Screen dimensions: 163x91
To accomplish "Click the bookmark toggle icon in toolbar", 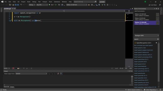I will (x=107, y=5).
